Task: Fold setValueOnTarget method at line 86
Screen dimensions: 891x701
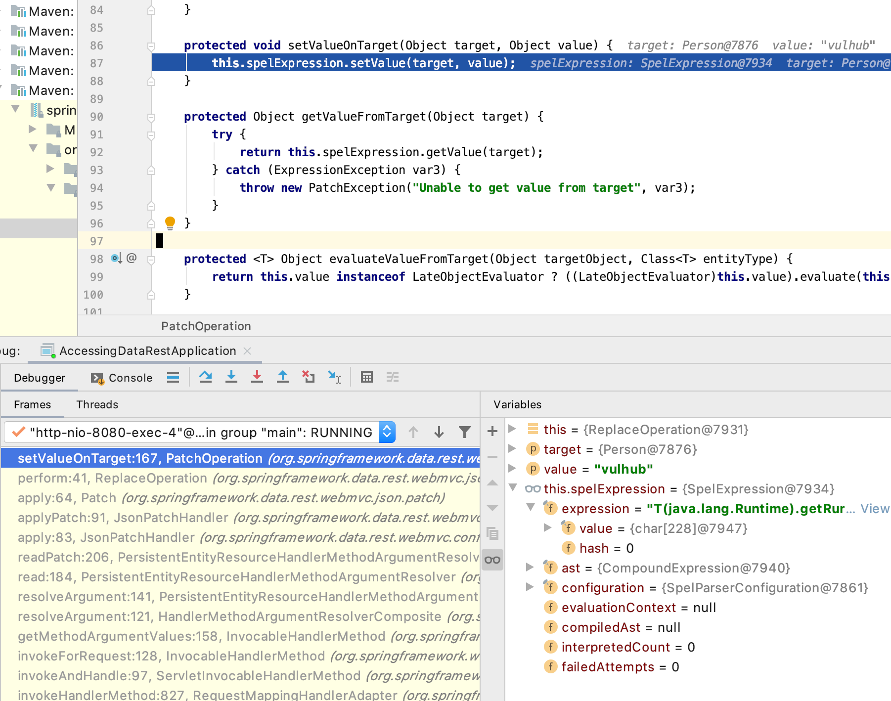Action: [x=151, y=46]
